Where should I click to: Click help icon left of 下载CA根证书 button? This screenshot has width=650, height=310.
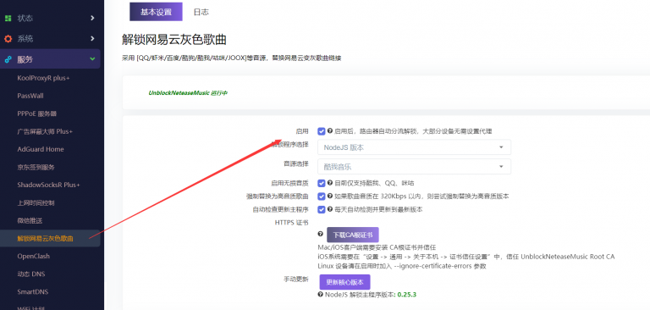click(x=321, y=234)
